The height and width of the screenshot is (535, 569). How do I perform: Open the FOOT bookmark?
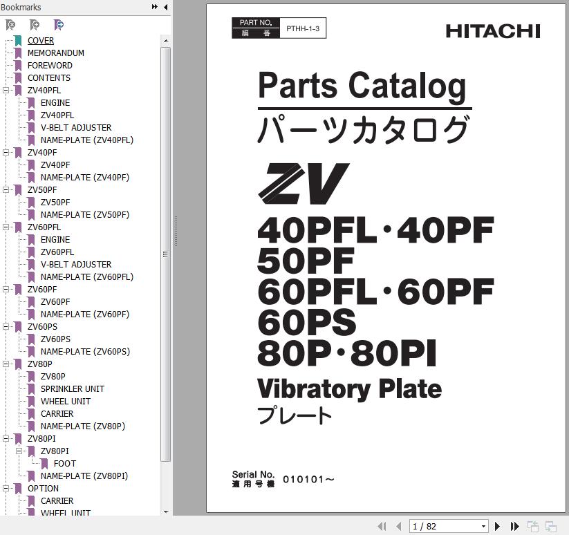click(65, 464)
